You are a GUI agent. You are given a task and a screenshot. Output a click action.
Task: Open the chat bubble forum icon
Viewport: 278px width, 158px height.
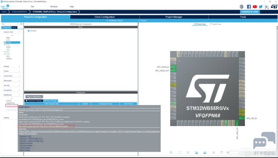(x=264, y=141)
